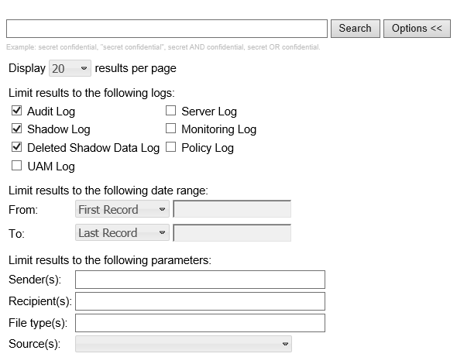The image size is (457, 364).
Task: Click the Audit Log label text
Action: pyautogui.click(x=51, y=112)
